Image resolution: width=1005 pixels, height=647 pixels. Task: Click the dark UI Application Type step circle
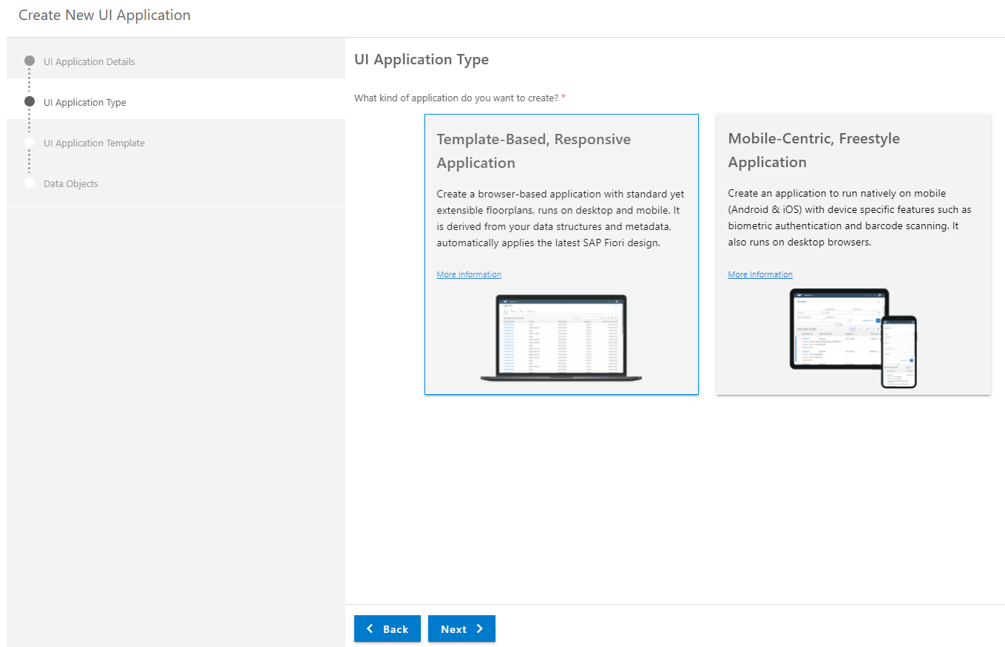(x=30, y=101)
